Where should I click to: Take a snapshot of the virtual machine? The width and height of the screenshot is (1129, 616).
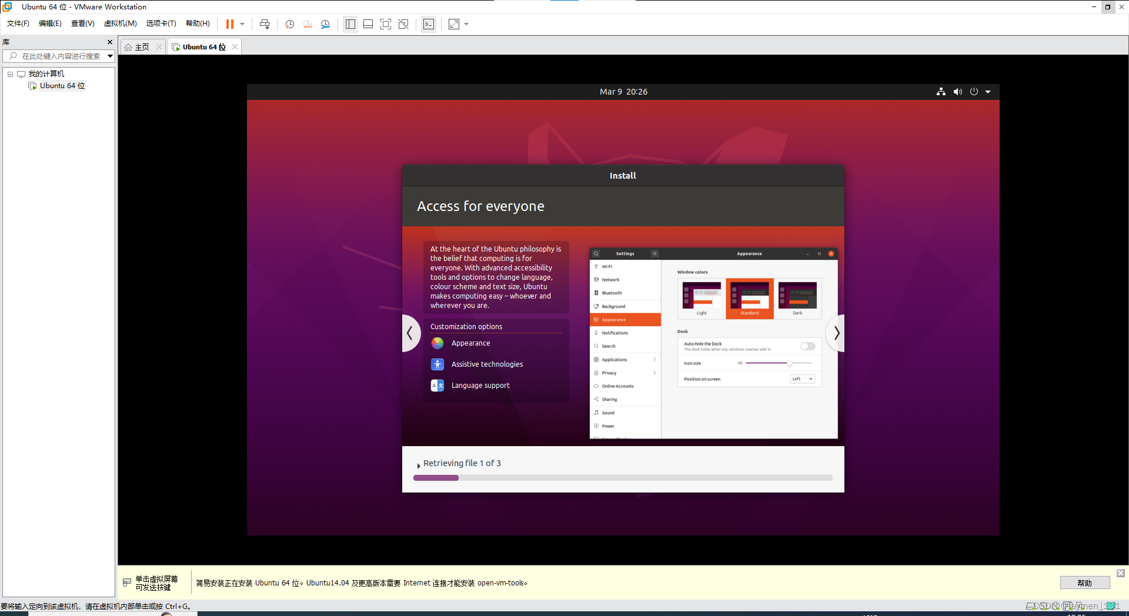pos(289,24)
